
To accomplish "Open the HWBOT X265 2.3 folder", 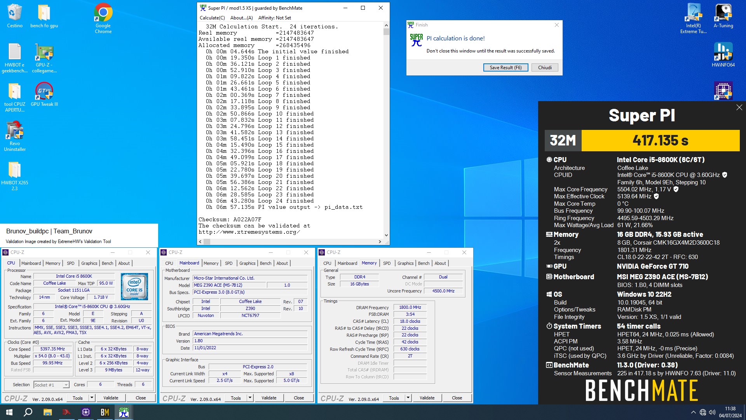I will coord(15,175).
